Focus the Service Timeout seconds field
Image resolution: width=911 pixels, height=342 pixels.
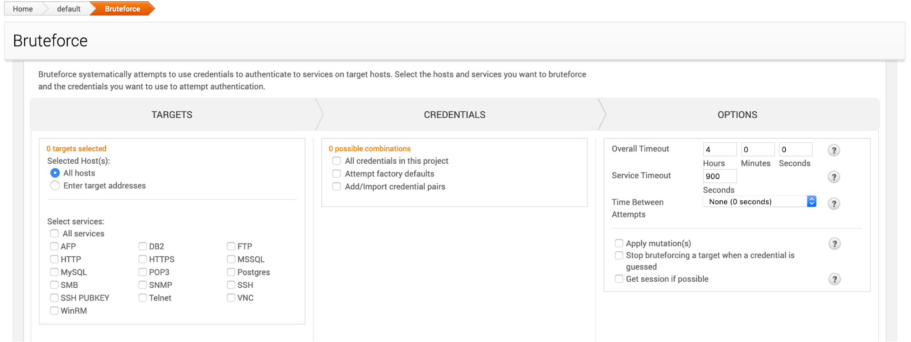[719, 176]
